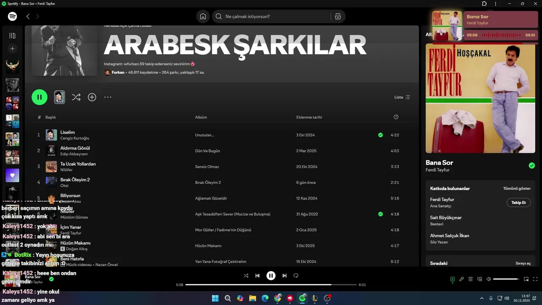This screenshot has height=305, width=542.
Task: Toggle playlist shuffle next to green button
Action: pyautogui.click(x=76, y=97)
